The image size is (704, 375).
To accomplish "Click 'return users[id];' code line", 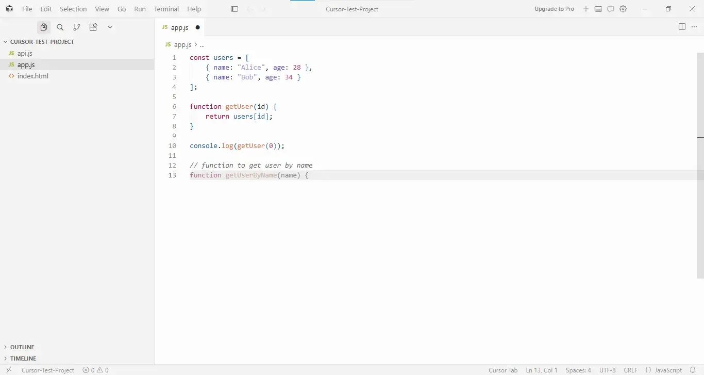I will (x=239, y=117).
